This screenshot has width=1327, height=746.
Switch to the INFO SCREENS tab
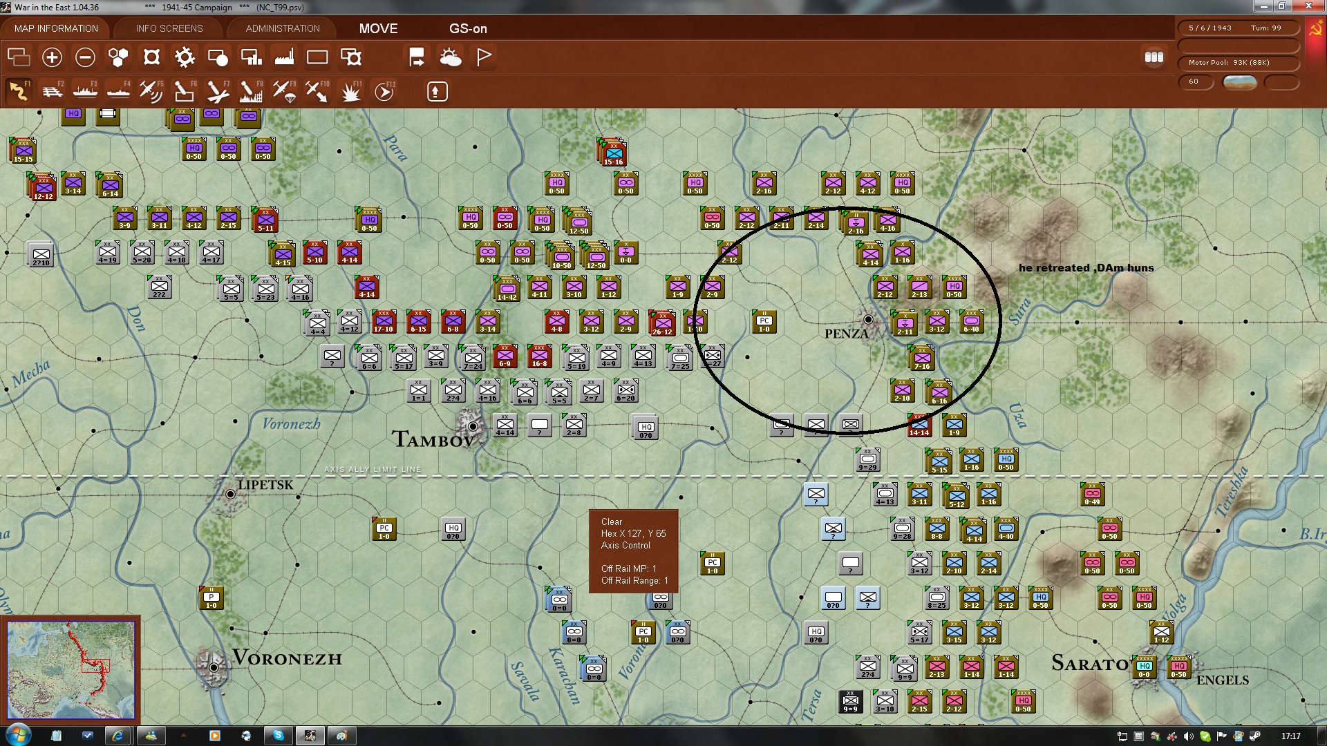[x=169, y=28]
